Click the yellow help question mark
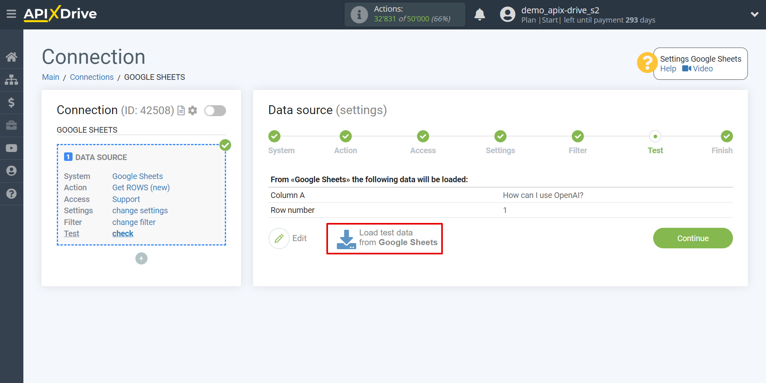 pyautogui.click(x=647, y=63)
